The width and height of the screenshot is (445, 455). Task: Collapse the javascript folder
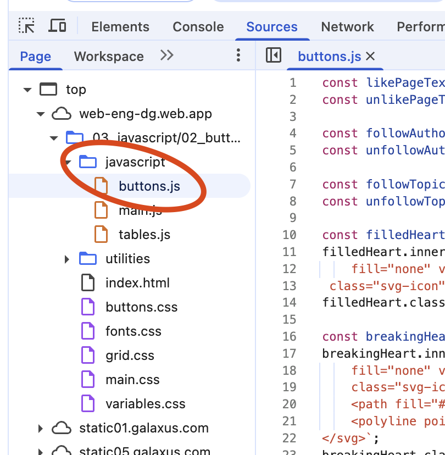(x=67, y=162)
